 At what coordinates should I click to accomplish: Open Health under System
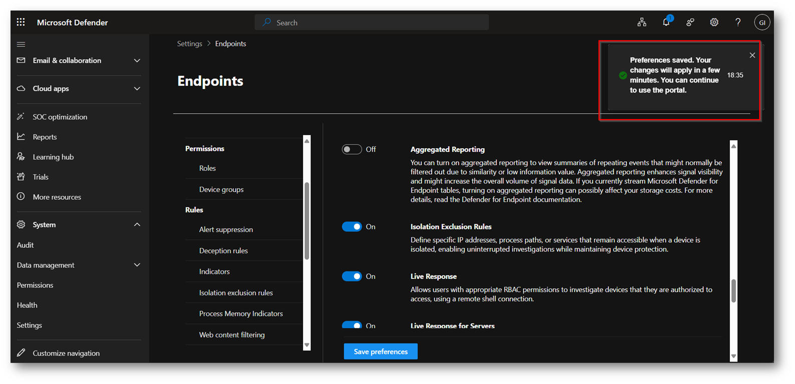(27, 305)
